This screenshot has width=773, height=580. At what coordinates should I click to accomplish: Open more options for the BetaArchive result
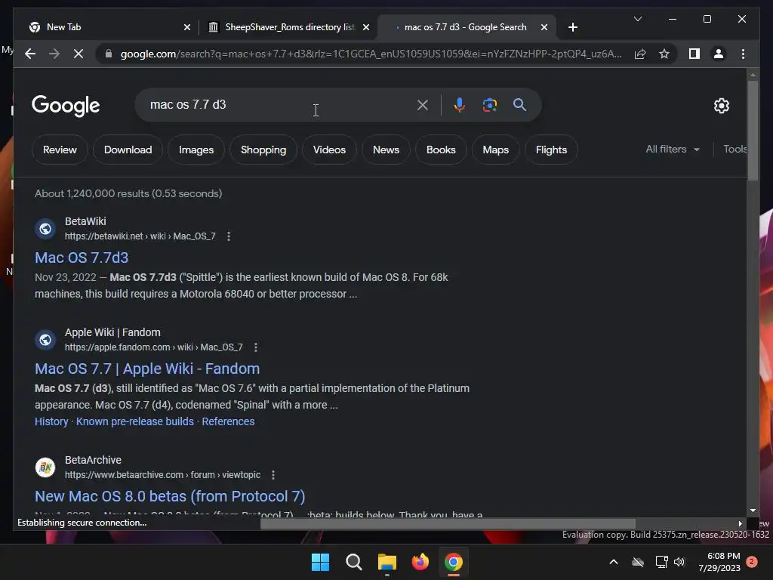pos(273,475)
